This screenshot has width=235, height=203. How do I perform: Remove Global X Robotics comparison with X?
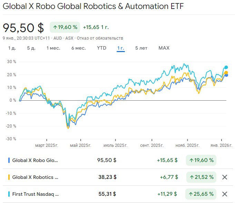[225, 177]
